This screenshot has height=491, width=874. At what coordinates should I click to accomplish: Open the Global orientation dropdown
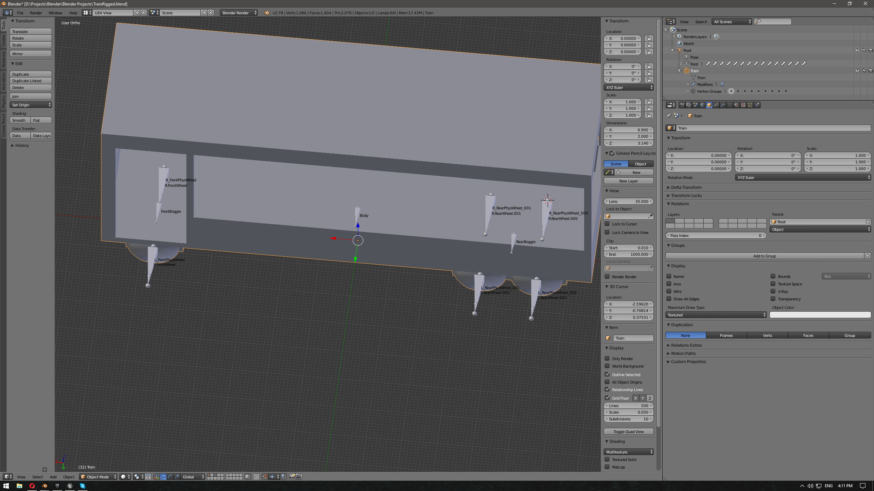point(193,477)
